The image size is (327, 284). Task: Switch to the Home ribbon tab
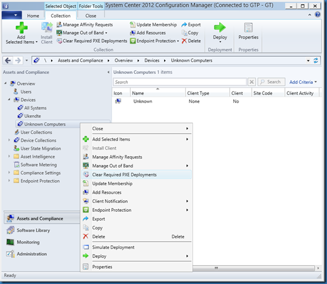pyautogui.click(x=33, y=16)
